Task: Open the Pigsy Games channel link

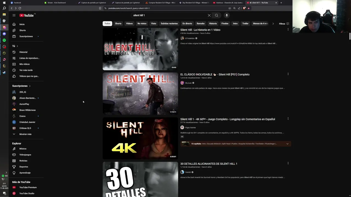Action: click(190, 128)
